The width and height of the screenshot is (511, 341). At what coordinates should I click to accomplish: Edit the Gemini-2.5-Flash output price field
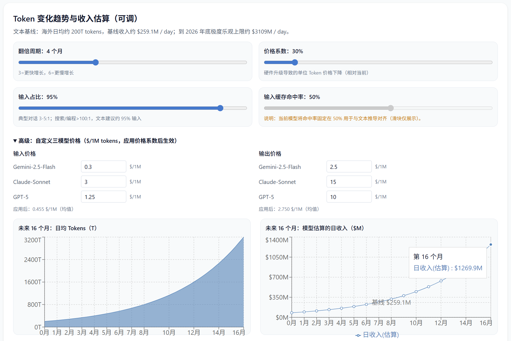click(349, 166)
